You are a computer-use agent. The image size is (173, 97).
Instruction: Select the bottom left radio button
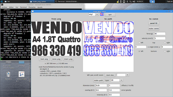(x=139, y=51)
